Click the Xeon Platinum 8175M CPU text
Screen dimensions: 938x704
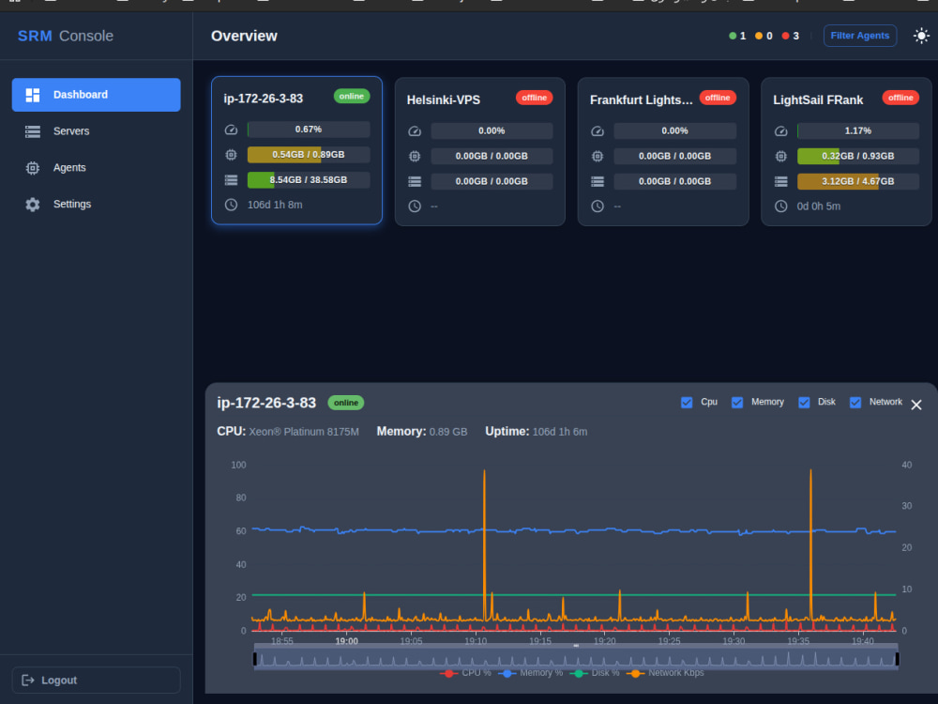[x=304, y=432]
